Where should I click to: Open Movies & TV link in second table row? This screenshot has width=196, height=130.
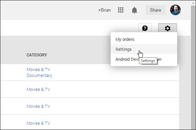pos(38,90)
